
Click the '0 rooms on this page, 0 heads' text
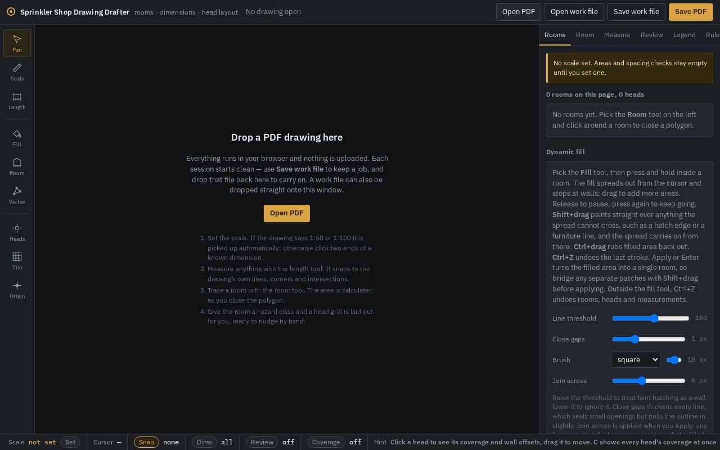(595, 94)
